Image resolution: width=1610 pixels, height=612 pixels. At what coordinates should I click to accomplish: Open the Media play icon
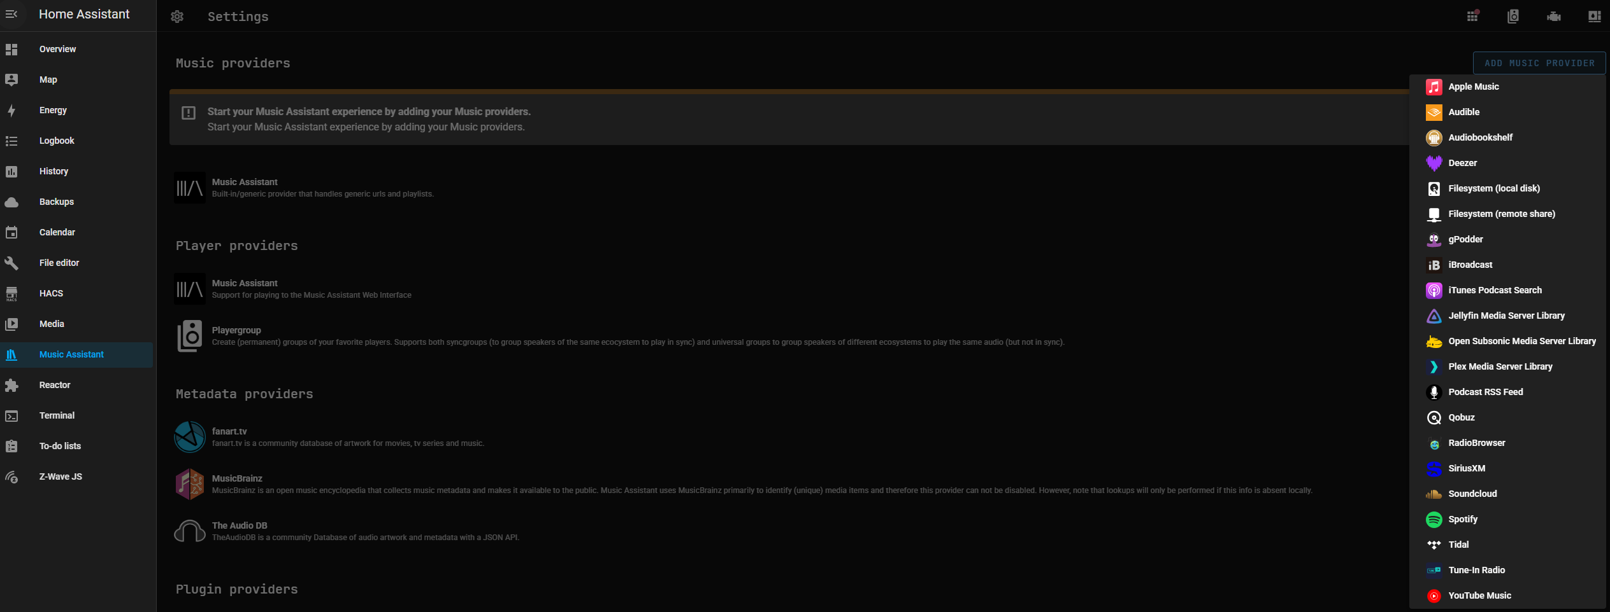tap(11, 324)
